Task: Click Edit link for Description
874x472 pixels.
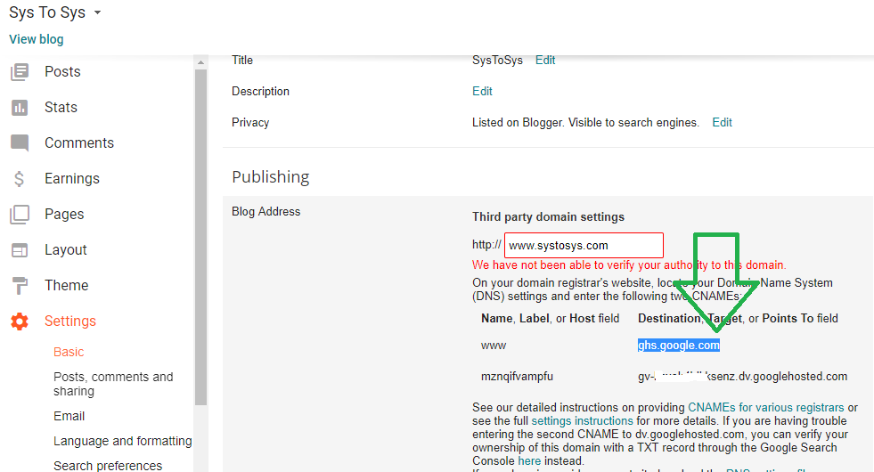Action: tap(482, 92)
